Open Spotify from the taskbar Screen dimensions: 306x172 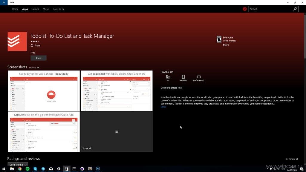pos(27,169)
